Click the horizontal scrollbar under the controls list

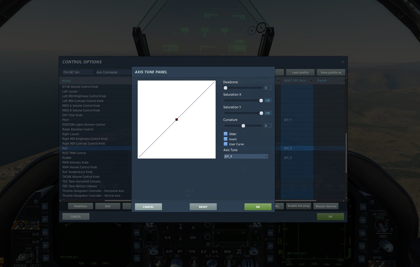tap(210, 200)
